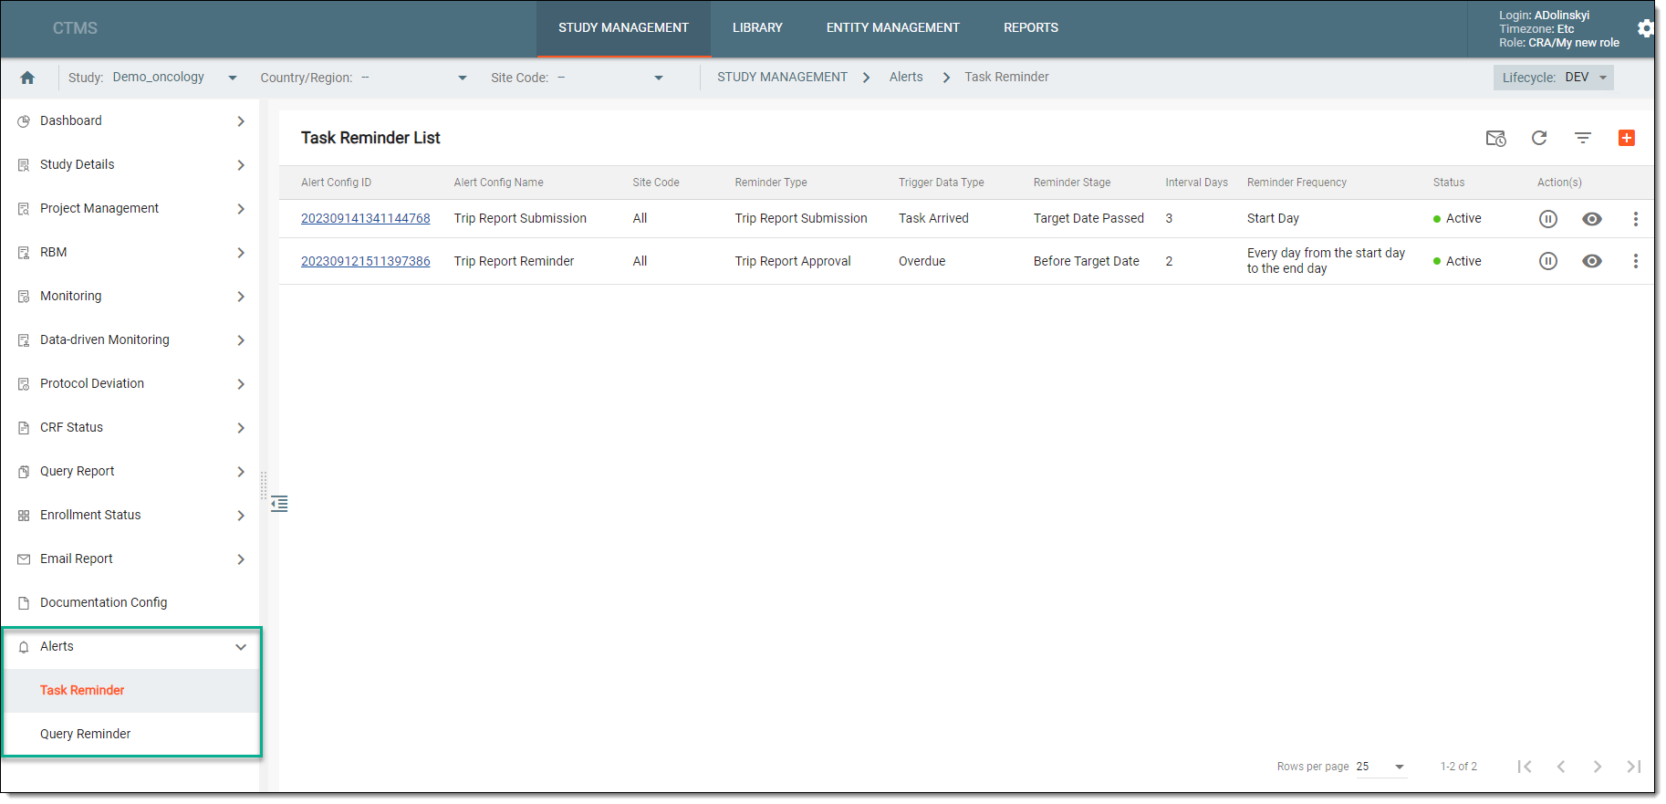Open more actions for Trip Report Submission
The height and width of the screenshot is (804, 1666).
tap(1636, 219)
